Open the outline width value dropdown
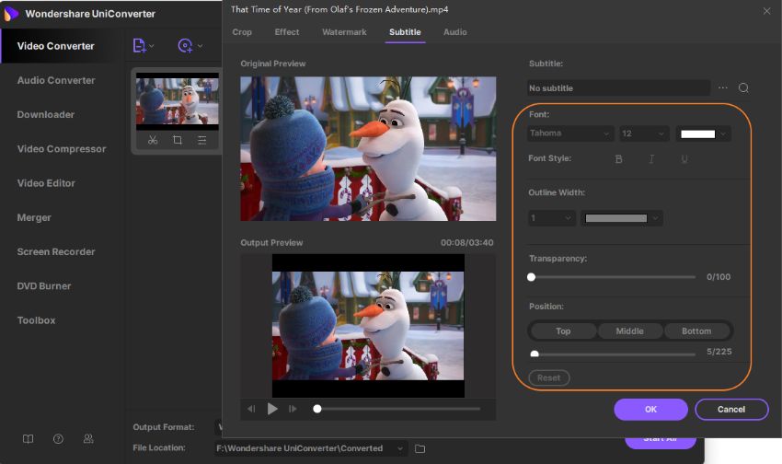 pos(552,218)
